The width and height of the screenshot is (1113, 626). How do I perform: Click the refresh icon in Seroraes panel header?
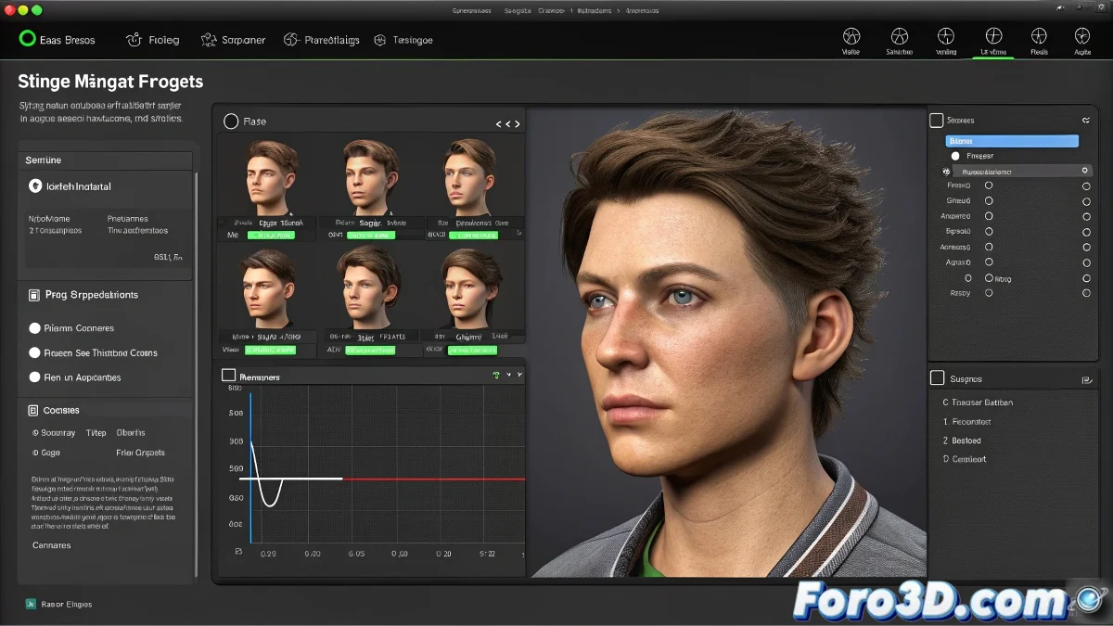pos(1086,121)
